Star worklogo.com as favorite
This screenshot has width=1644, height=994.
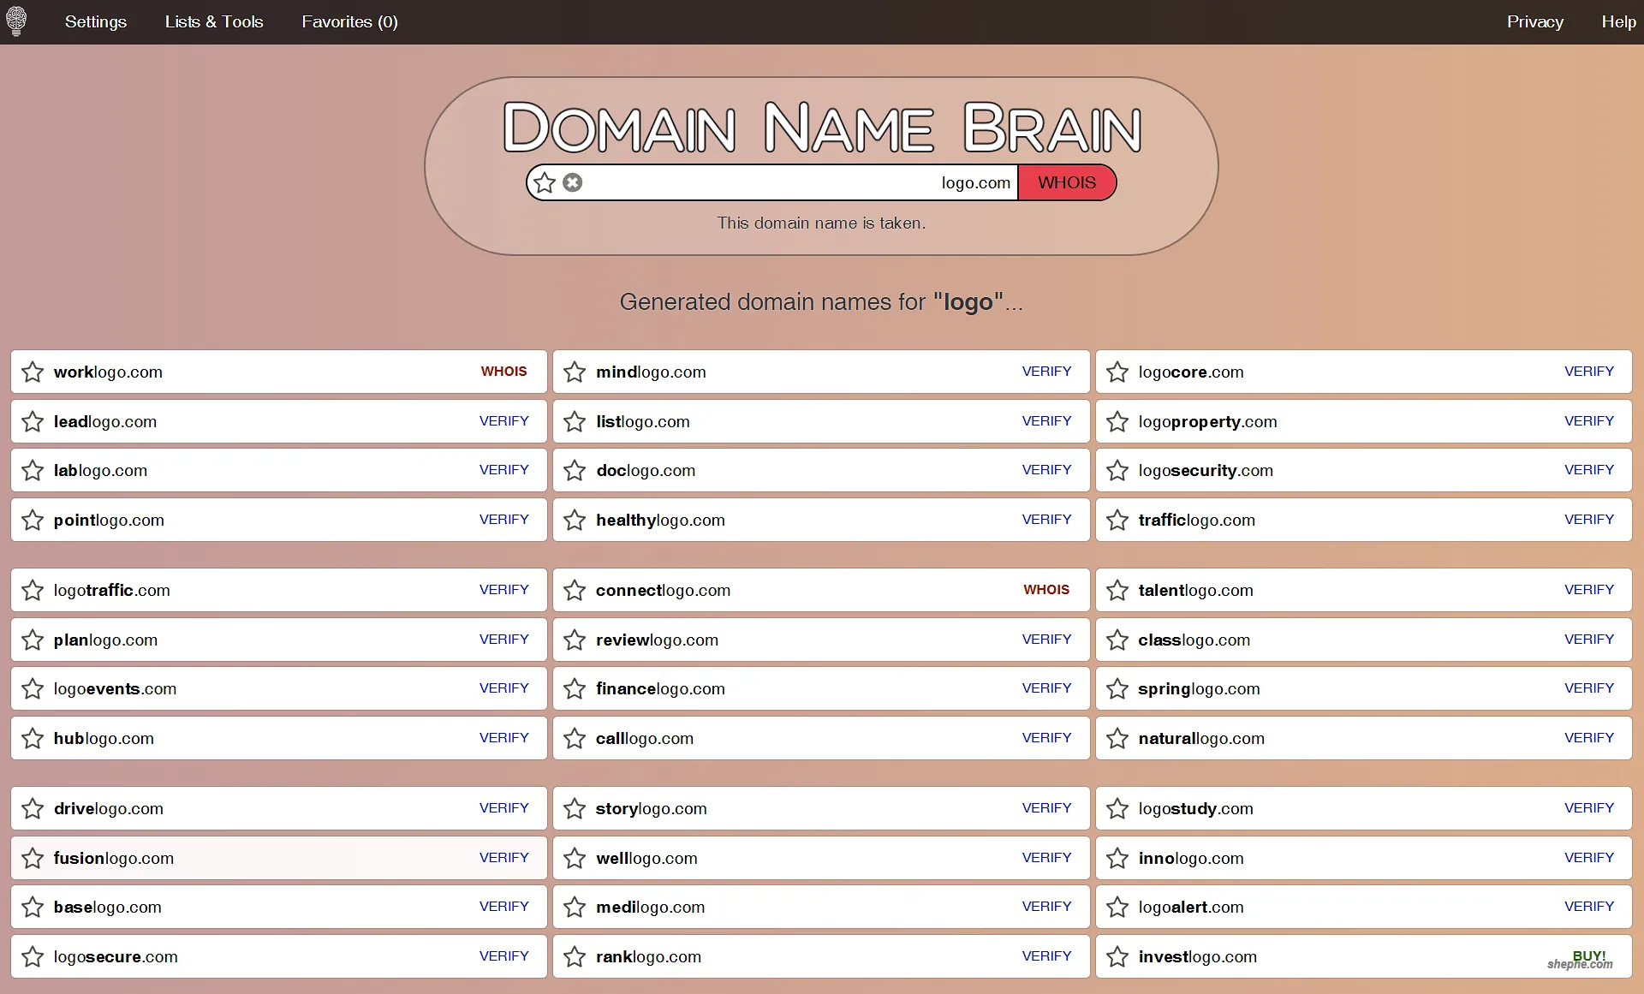(33, 372)
